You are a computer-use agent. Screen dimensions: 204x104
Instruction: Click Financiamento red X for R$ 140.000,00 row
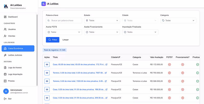[183, 98]
